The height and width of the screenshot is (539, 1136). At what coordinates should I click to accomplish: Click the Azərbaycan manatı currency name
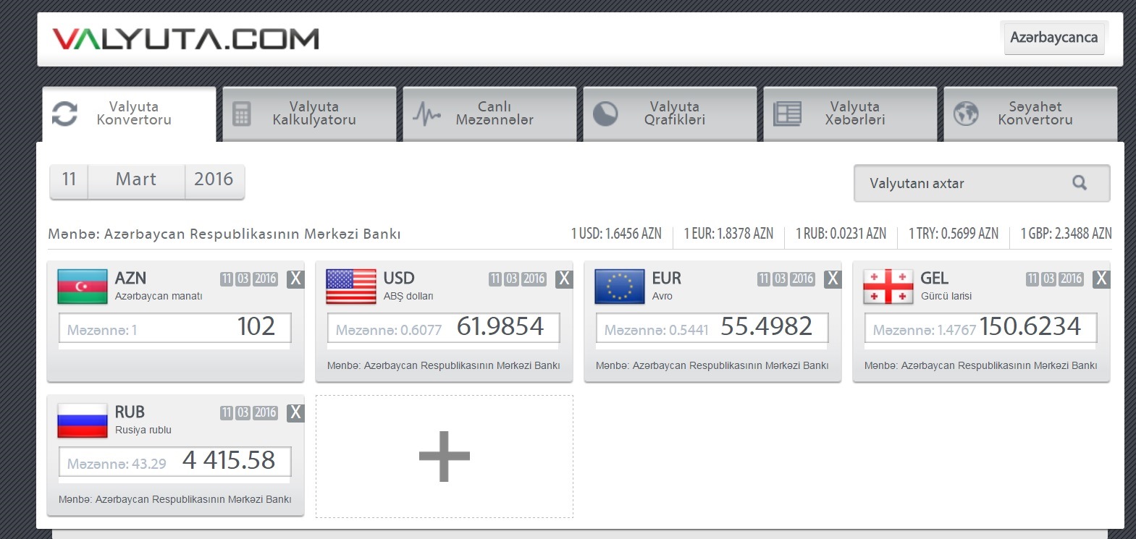159,296
